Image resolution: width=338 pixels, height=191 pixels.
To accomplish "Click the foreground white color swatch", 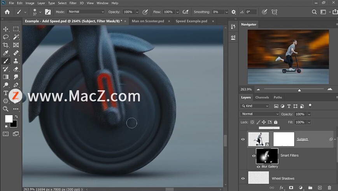I will click(9, 119).
